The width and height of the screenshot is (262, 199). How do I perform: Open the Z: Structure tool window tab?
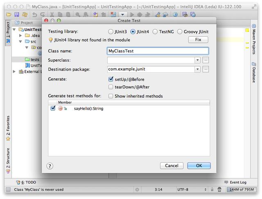8,161
